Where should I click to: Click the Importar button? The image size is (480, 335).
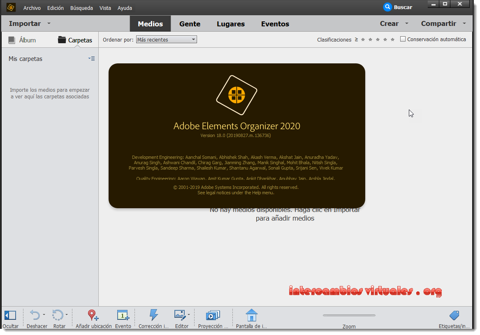[25, 23]
